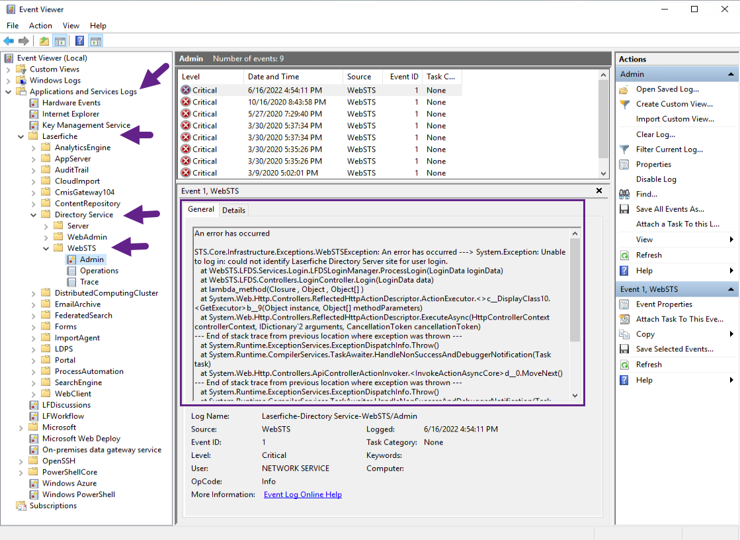Click the LFWorkflow log icon
740x540 pixels.
click(x=34, y=416)
